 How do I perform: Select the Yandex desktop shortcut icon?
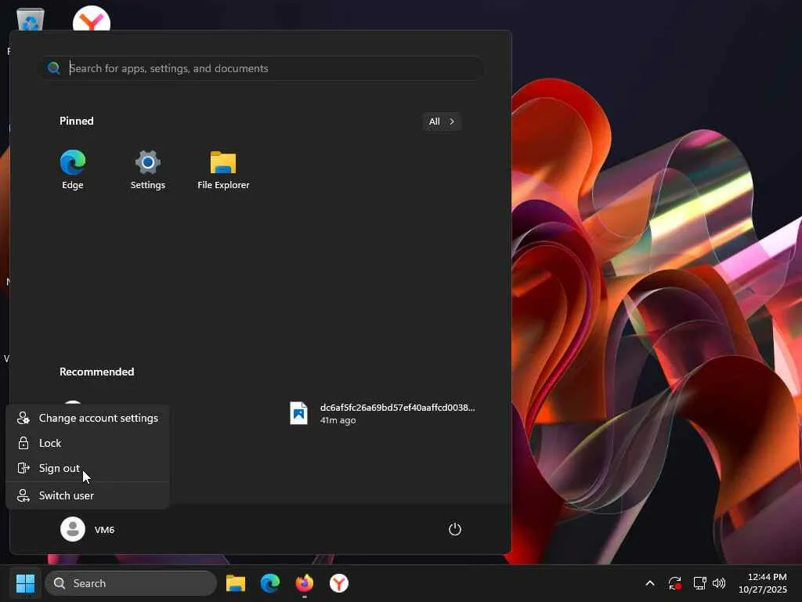92,20
